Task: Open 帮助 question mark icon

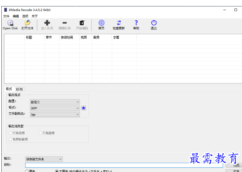Action: pyautogui.click(x=136, y=23)
